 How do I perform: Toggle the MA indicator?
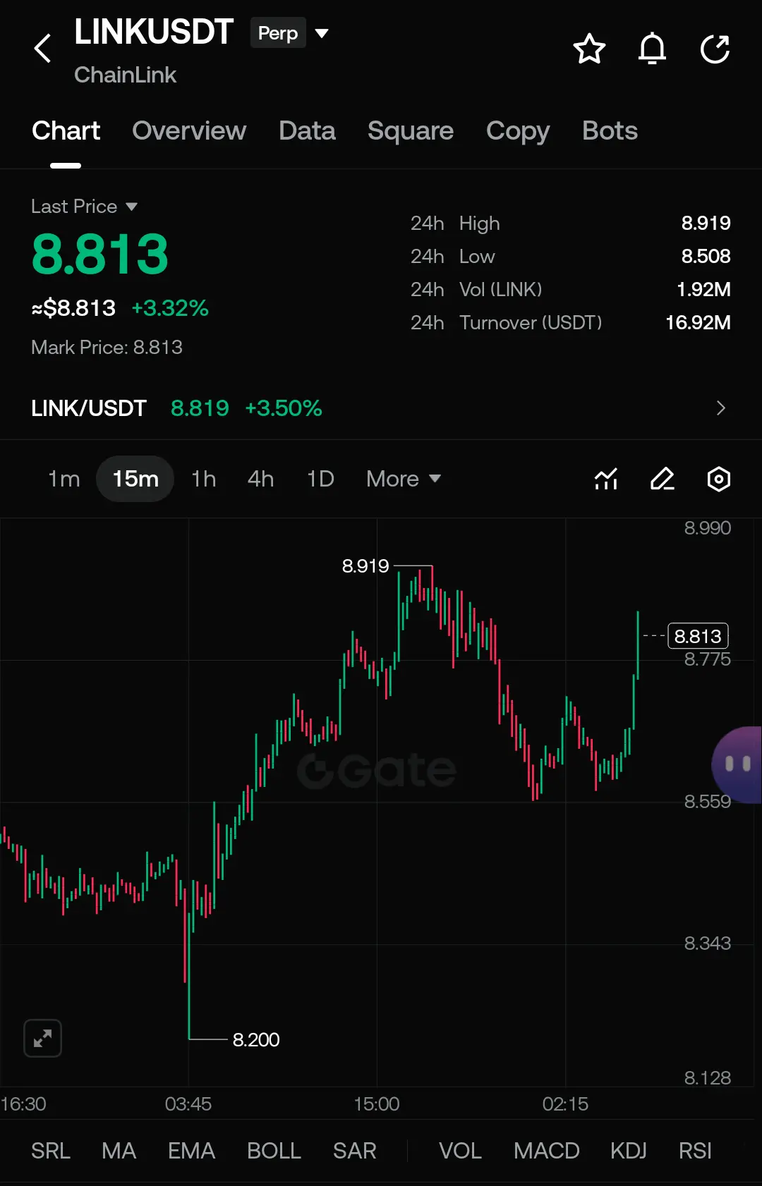point(119,1151)
